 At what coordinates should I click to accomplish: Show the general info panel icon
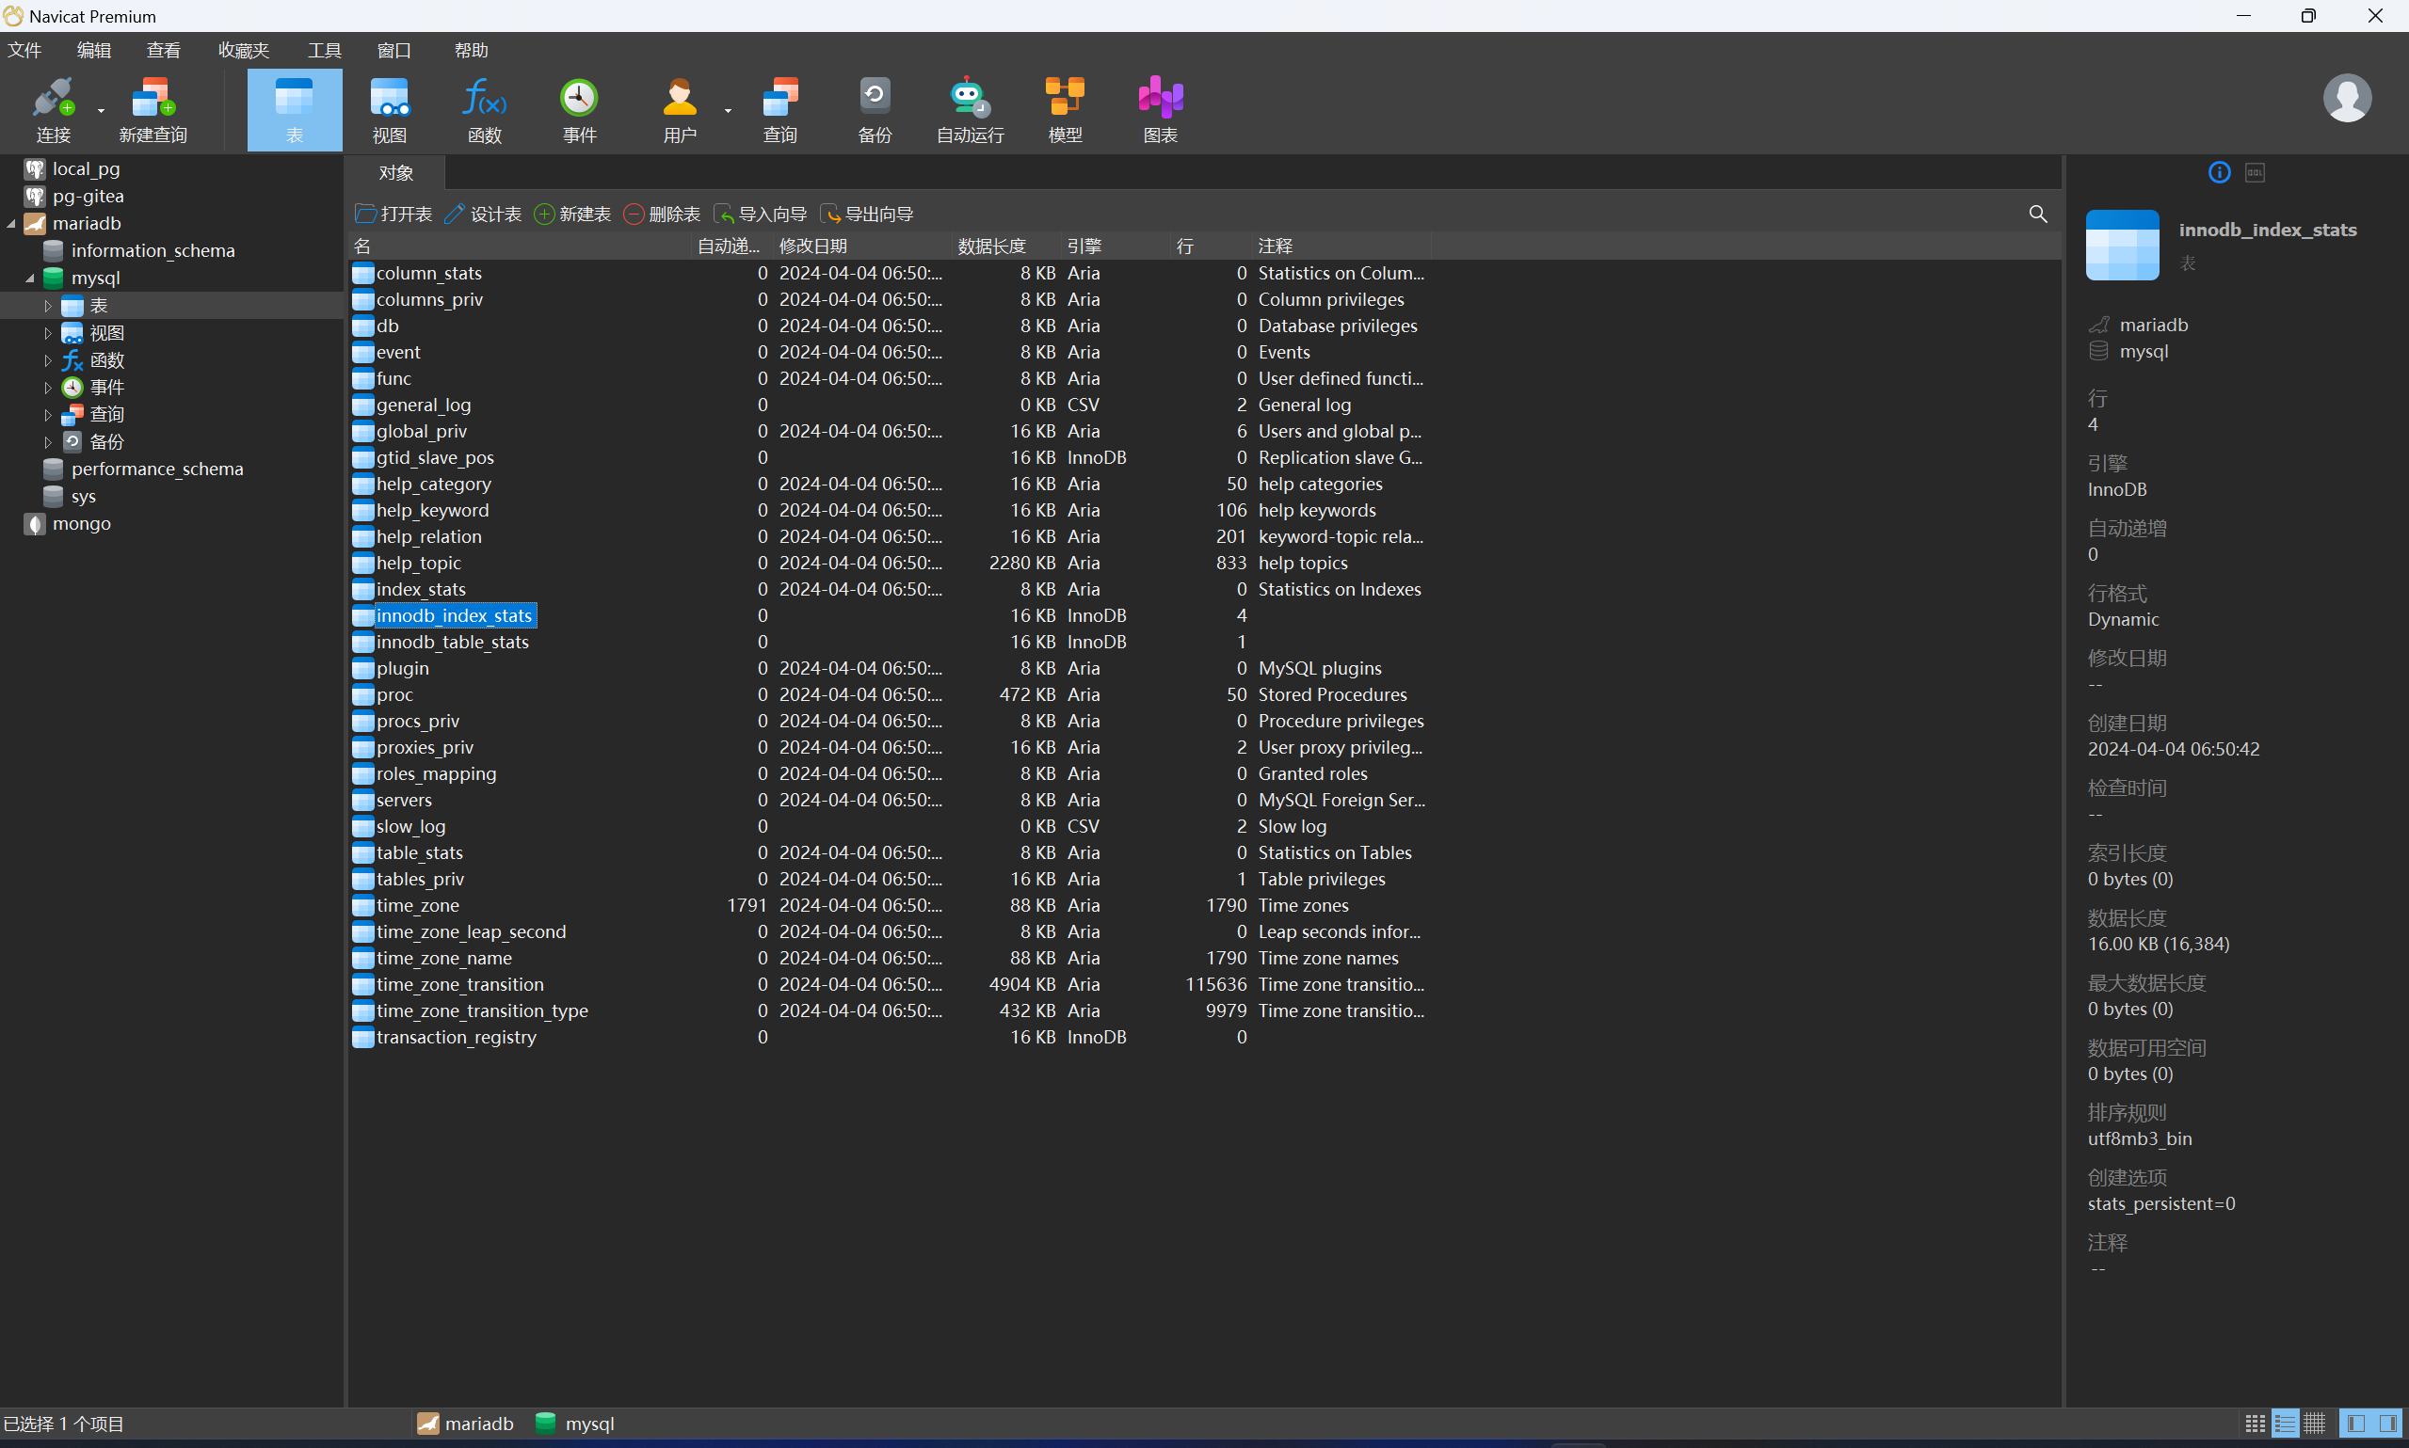pos(2219,173)
